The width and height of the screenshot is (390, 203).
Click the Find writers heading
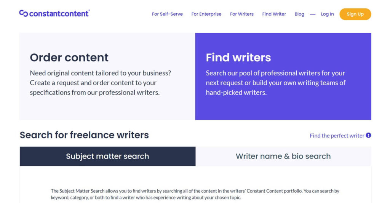click(238, 58)
